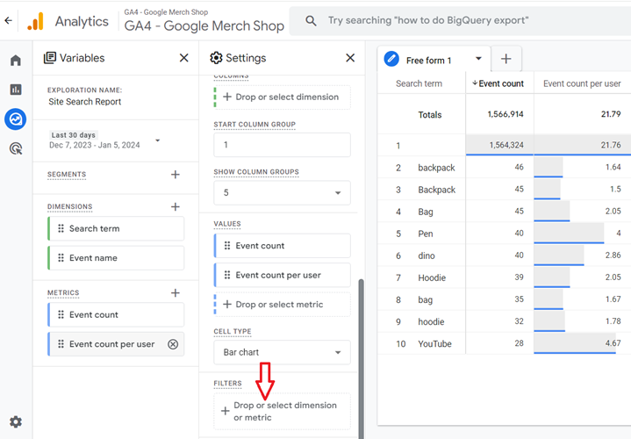Click the Analytics search box
Image resolution: width=631 pixels, height=439 pixels.
460,20
